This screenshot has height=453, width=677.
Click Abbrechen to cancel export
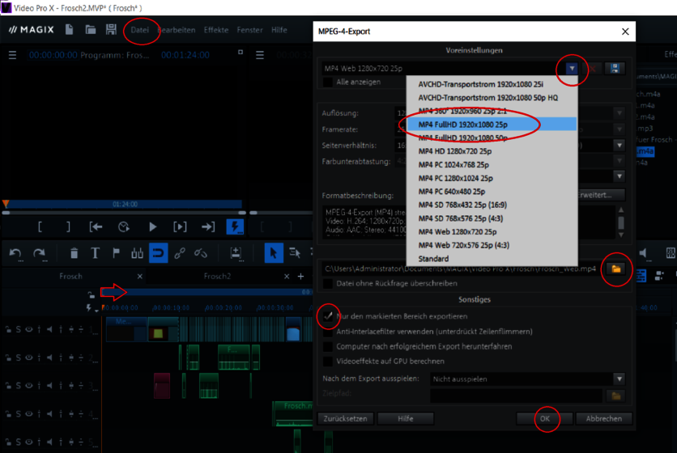604,418
